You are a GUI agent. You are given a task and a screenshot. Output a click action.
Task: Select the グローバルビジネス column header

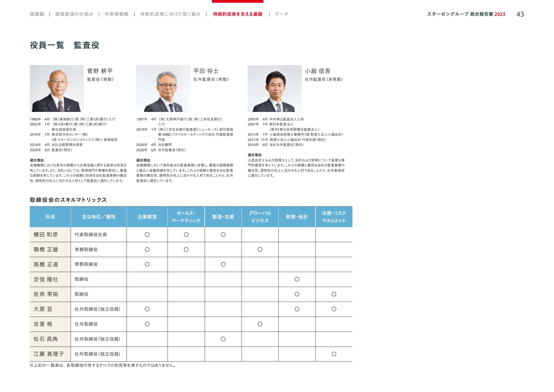[x=260, y=217]
